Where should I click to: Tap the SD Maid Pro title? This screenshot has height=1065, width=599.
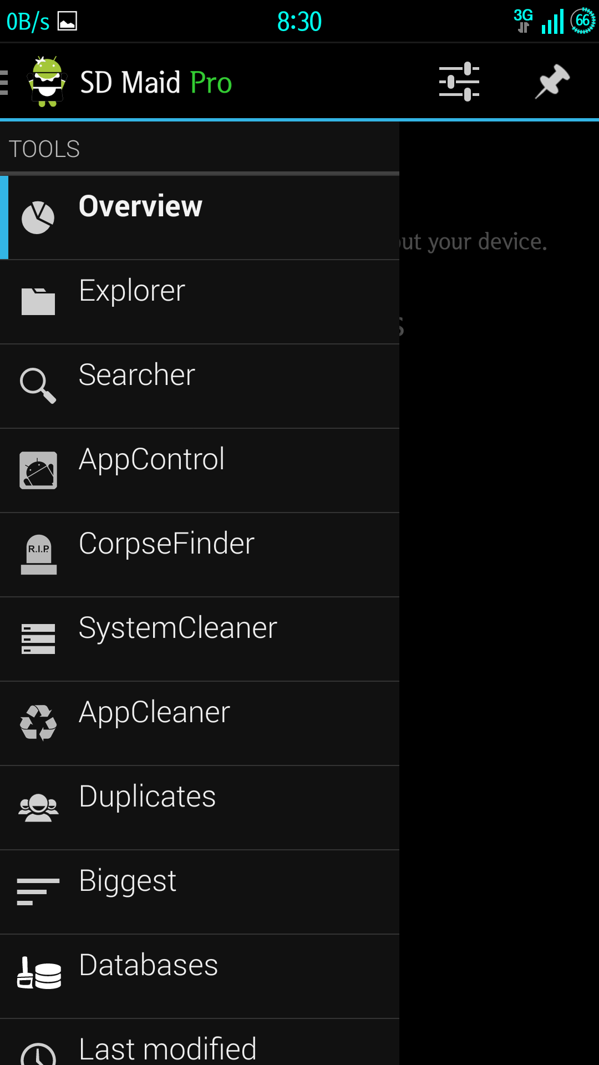pos(156,83)
